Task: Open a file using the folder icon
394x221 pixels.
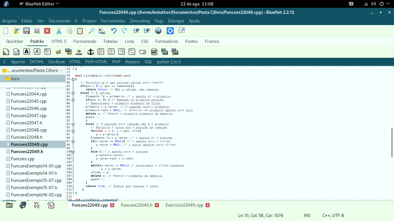Action: click(16, 31)
